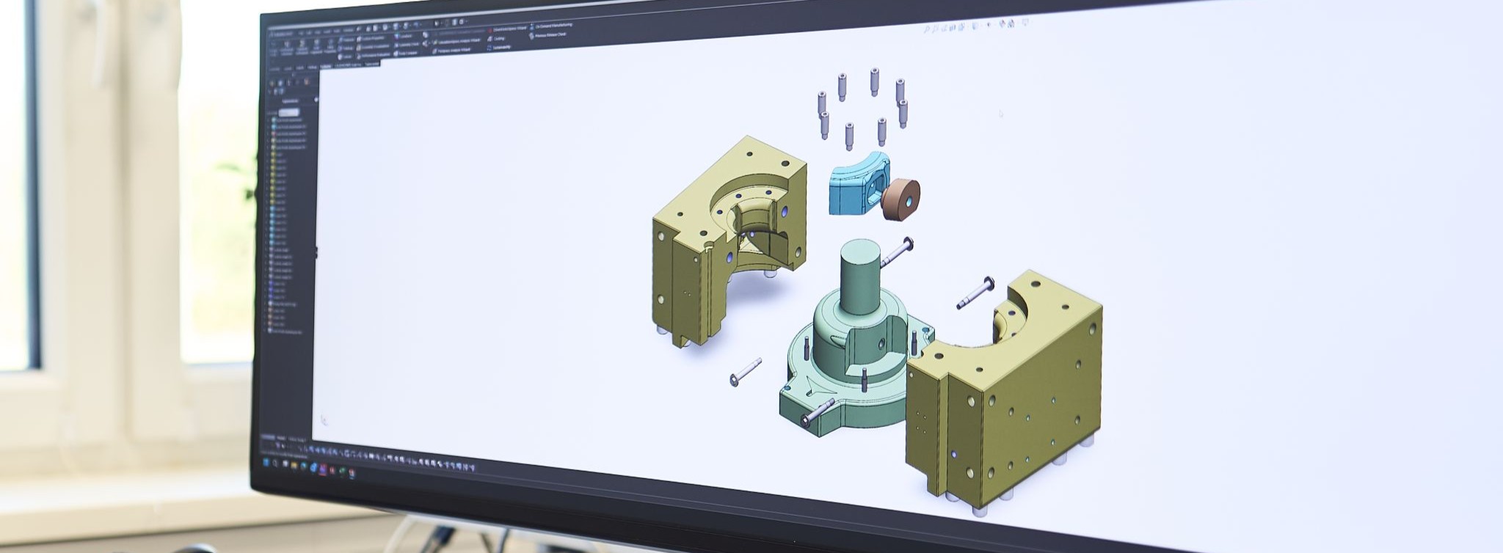The height and width of the screenshot is (553, 1503).
Task: Click the feature tree filter field
Action: [x=289, y=112]
